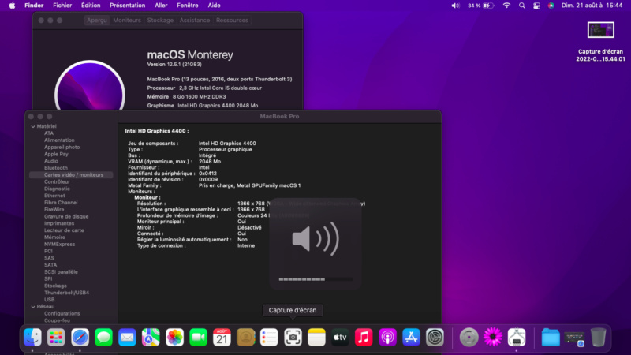631x355 pixels.
Task: Select Alimentation in the sidebar
Action: [x=59, y=140]
